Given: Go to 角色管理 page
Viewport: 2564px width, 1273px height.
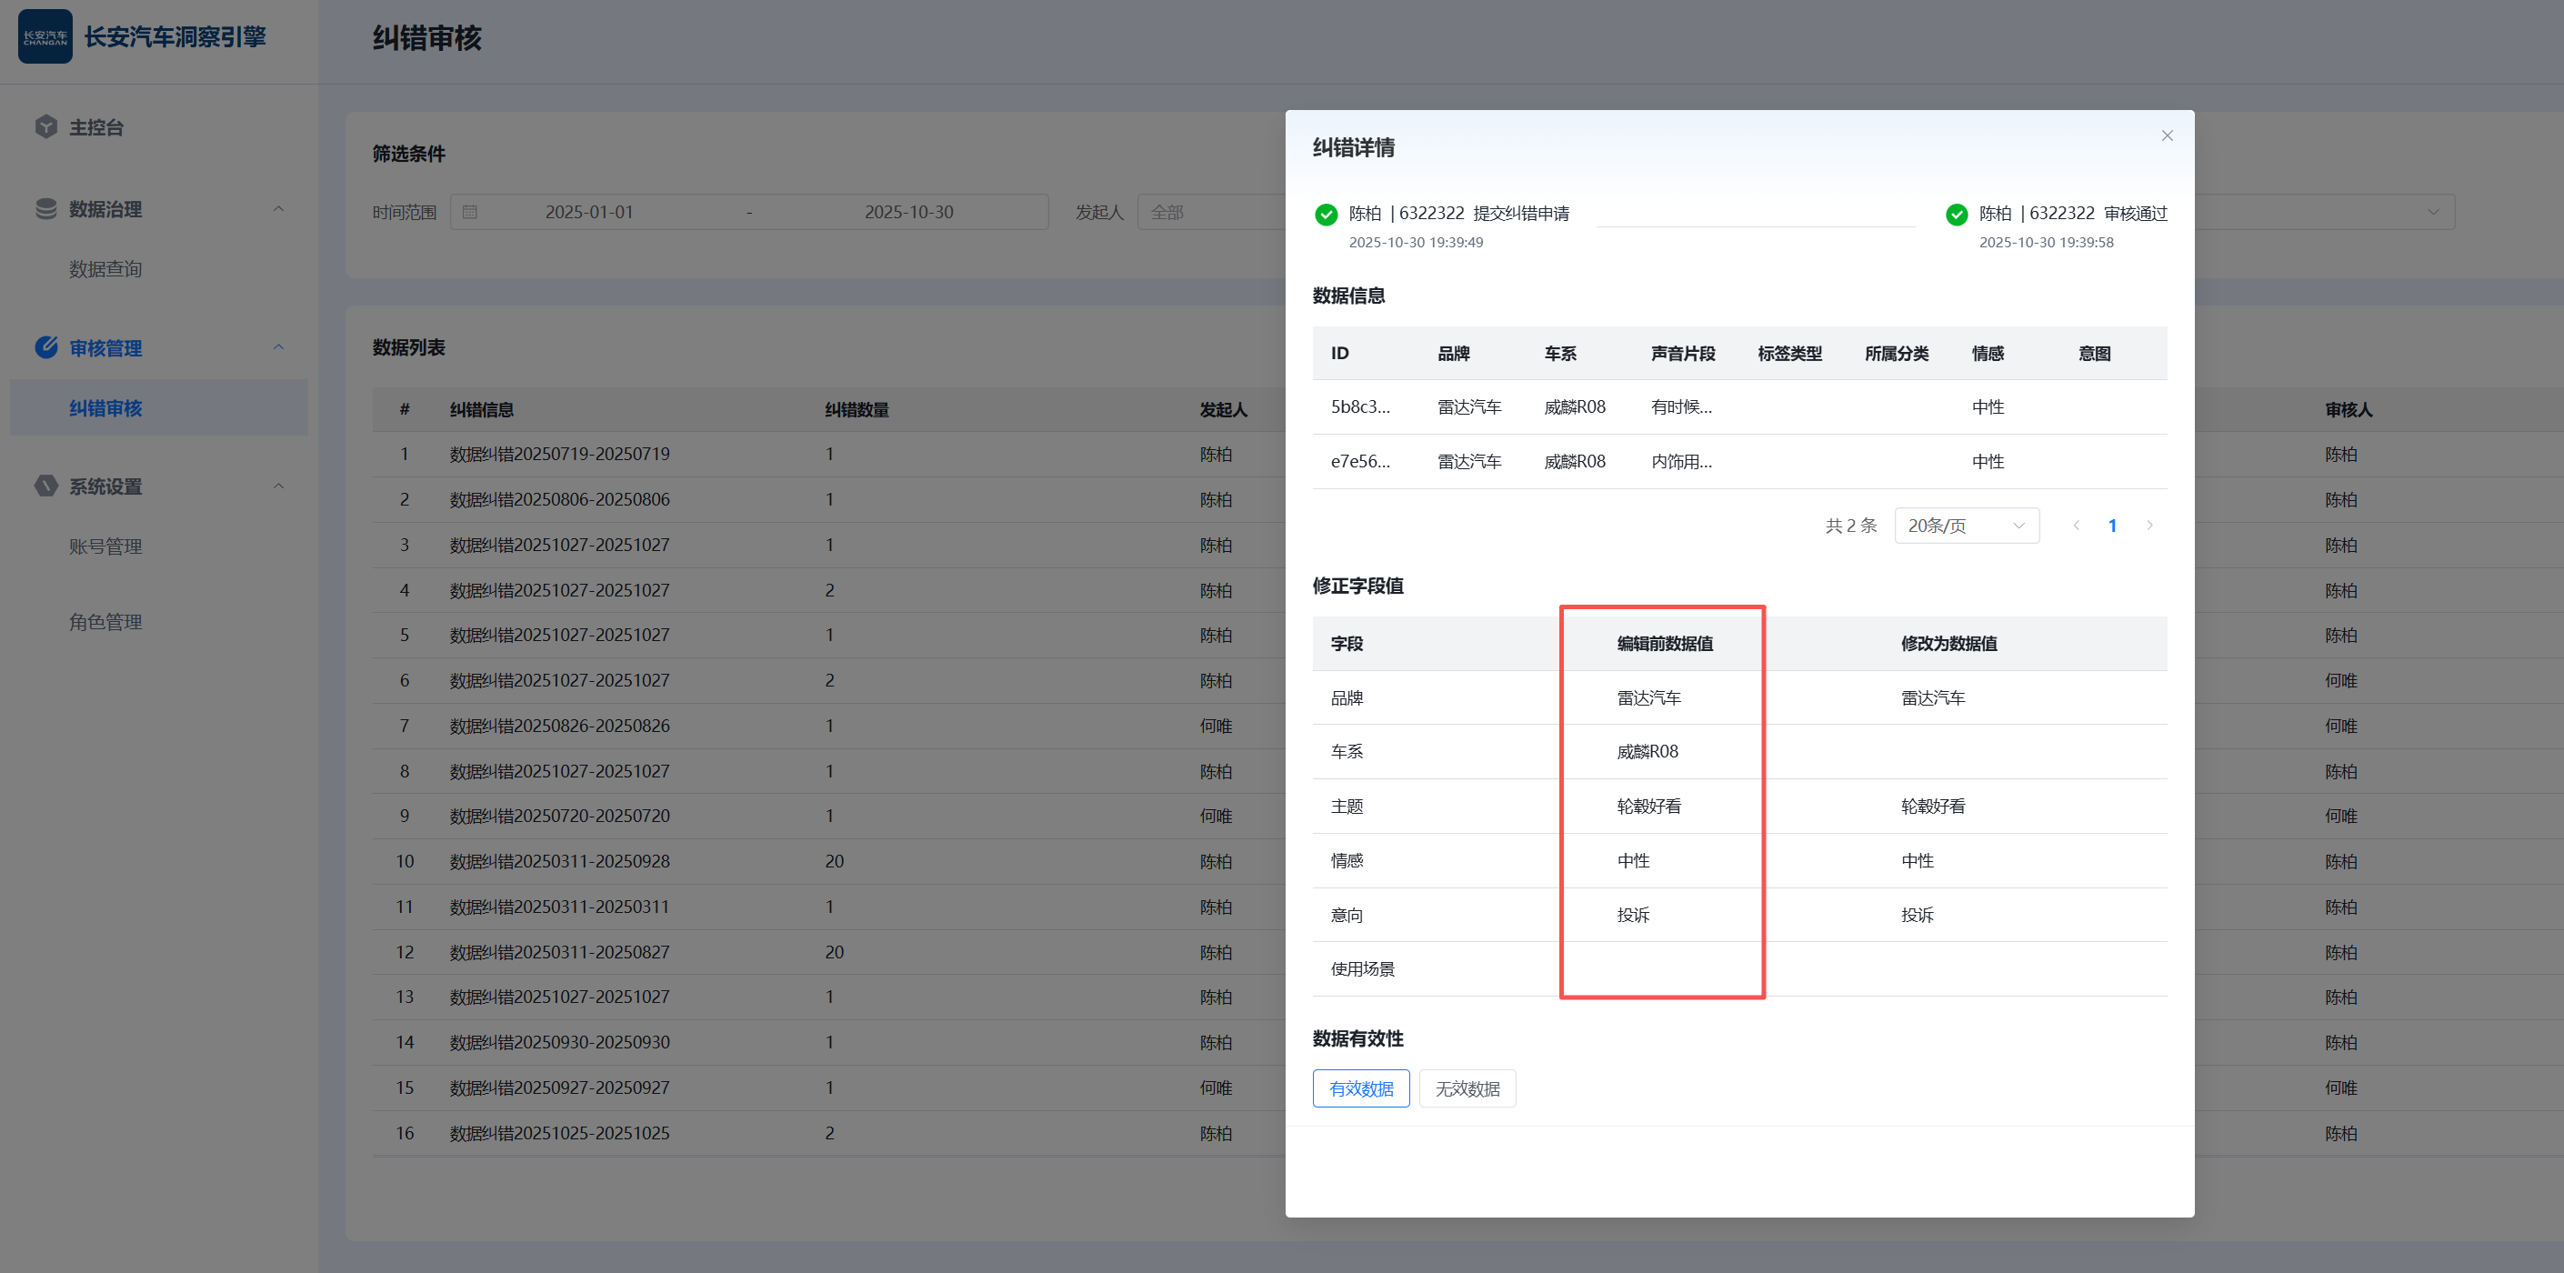Looking at the screenshot, I should point(105,622).
